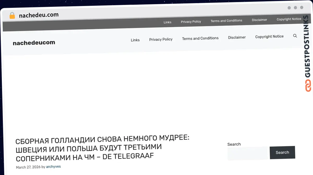
Task: Click the Search label above the input
Action: pos(234,144)
